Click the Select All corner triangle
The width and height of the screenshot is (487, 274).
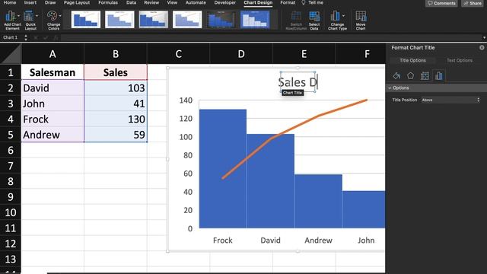[x=11, y=54]
